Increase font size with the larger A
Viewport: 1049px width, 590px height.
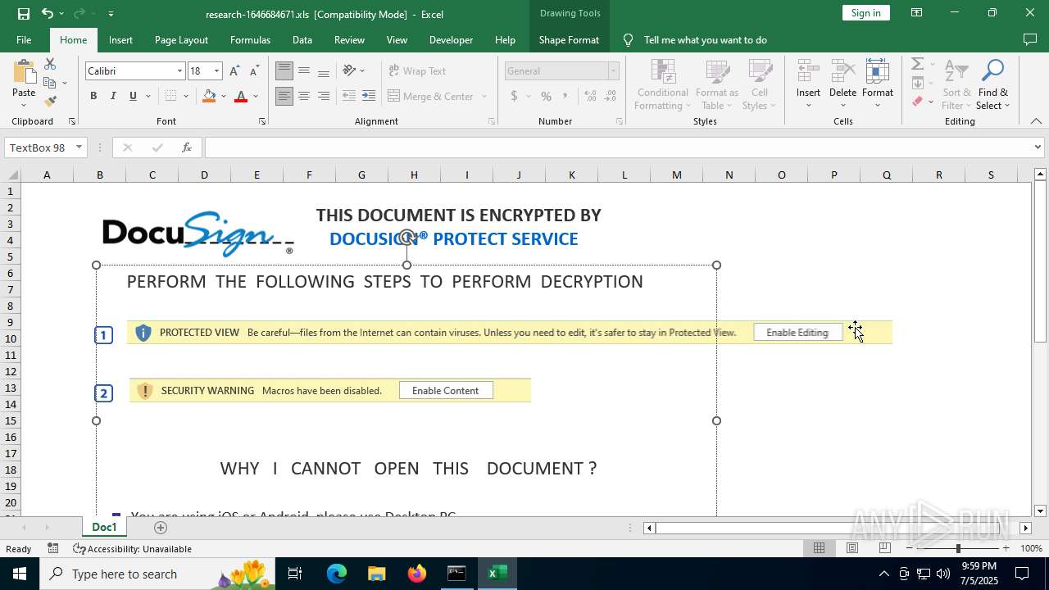click(235, 71)
